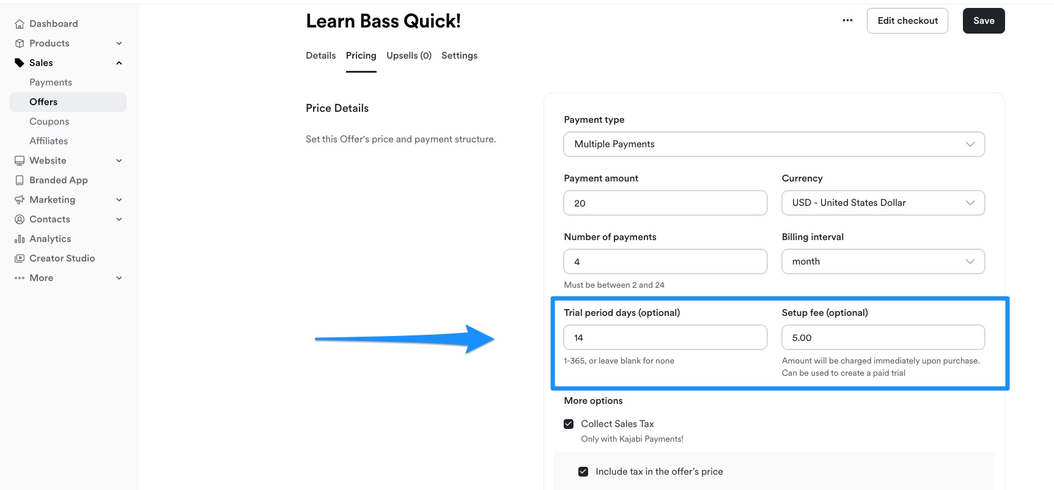Switch to the Details tab
Image resolution: width=1054 pixels, height=490 pixels.
click(321, 56)
